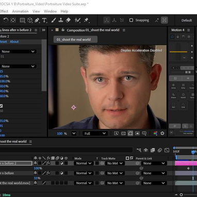This screenshot has width=197, height=197.
Task: Switch to View Axis mode
Action: (x=122, y=20)
